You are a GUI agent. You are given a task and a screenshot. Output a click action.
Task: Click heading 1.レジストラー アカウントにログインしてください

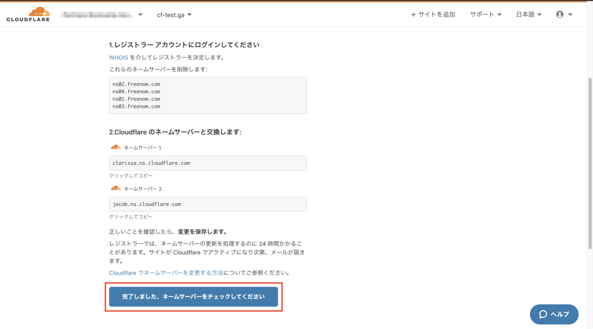(x=184, y=45)
